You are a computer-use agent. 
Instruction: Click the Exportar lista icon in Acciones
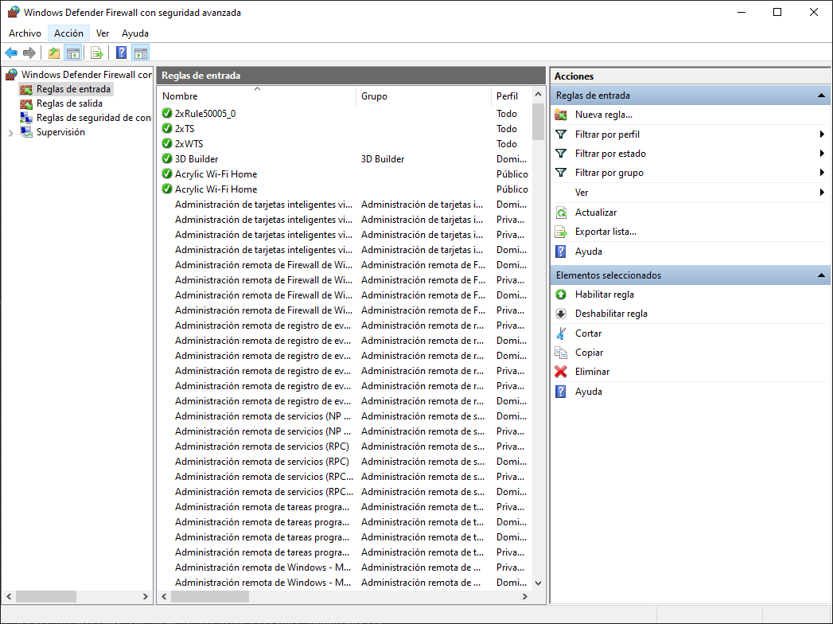pyautogui.click(x=560, y=232)
